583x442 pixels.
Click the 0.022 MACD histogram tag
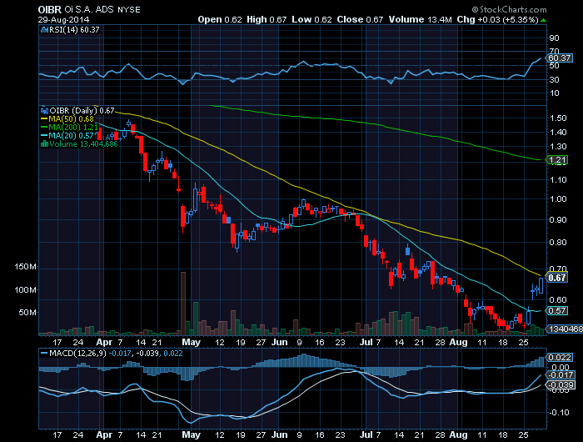tap(559, 358)
